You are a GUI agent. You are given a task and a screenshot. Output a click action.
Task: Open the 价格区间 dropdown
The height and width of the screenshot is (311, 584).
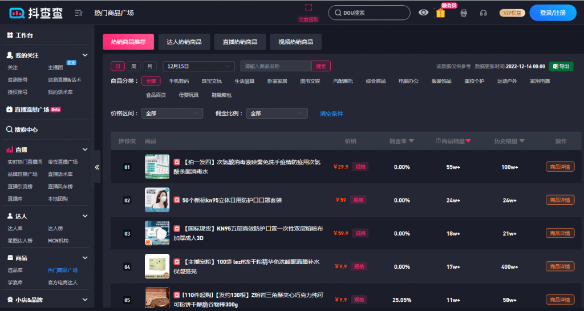point(172,114)
